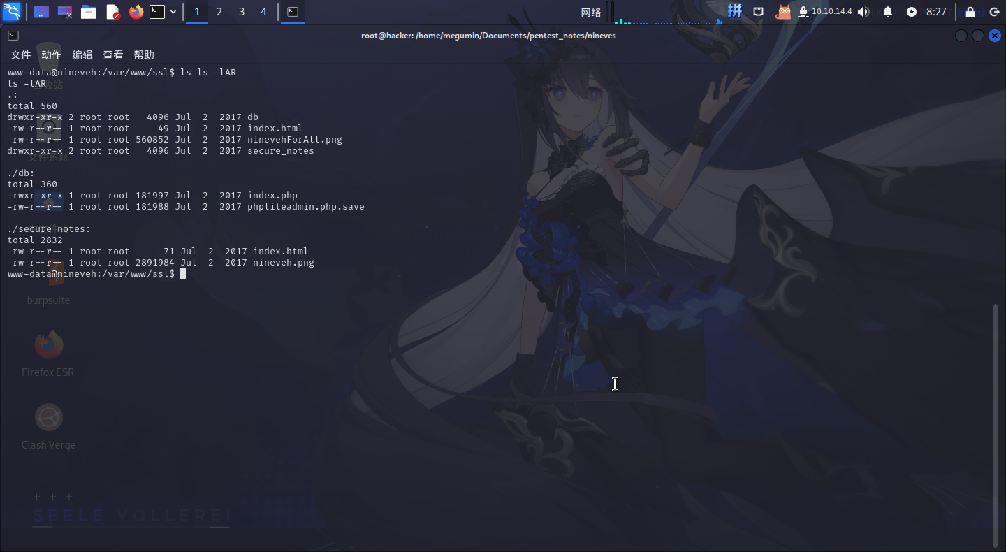Click the terminal's vertical scrollbar
This screenshot has width=1006, height=552.
(x=997, y=424)
